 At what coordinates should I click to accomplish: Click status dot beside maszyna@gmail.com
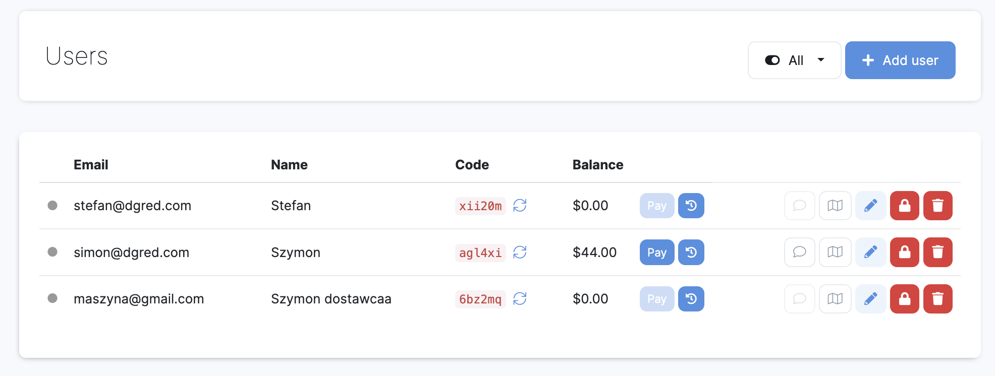pos(52,298)
